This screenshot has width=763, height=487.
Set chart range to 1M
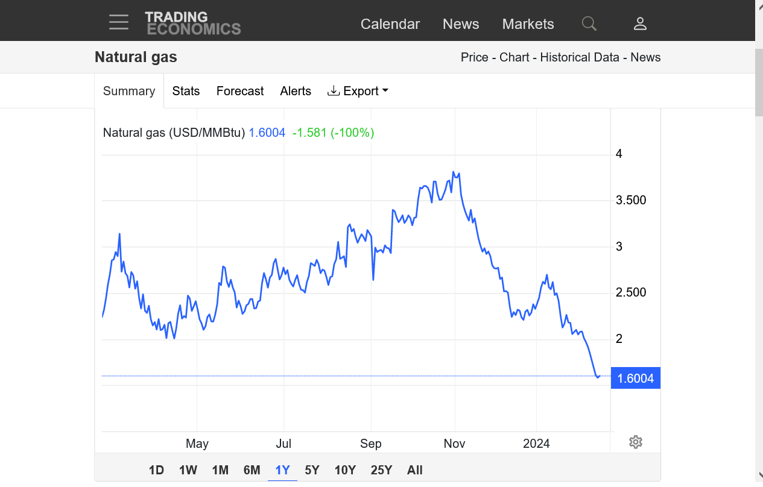[220, 470]
